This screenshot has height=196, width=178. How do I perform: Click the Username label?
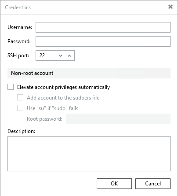click(20, 27)
